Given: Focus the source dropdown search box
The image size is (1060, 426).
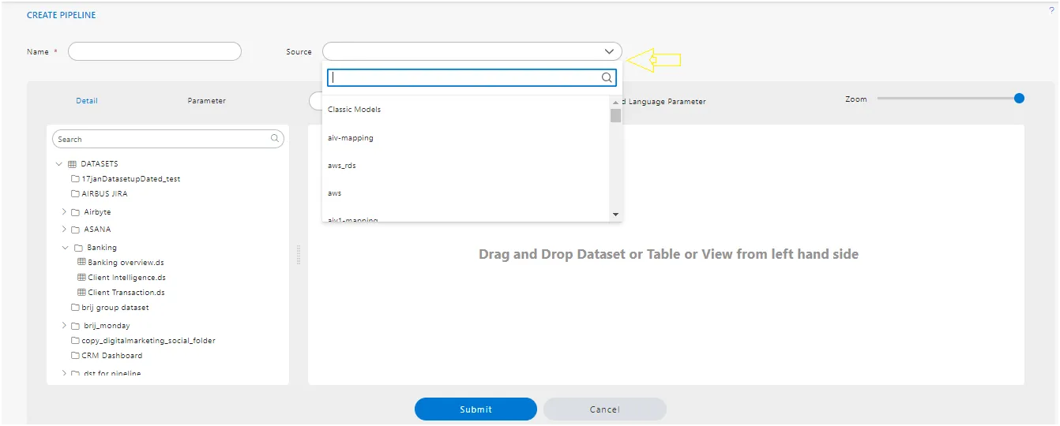Looking at the screenshot, I should (x=472, y=77).
